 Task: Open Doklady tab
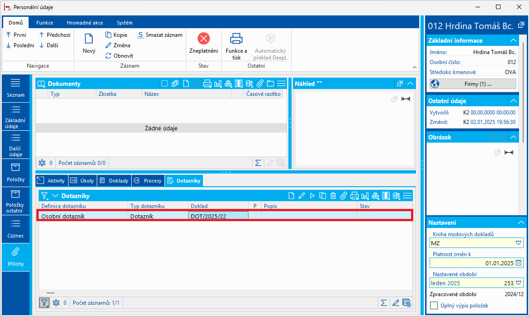click(x=114, y=181)
